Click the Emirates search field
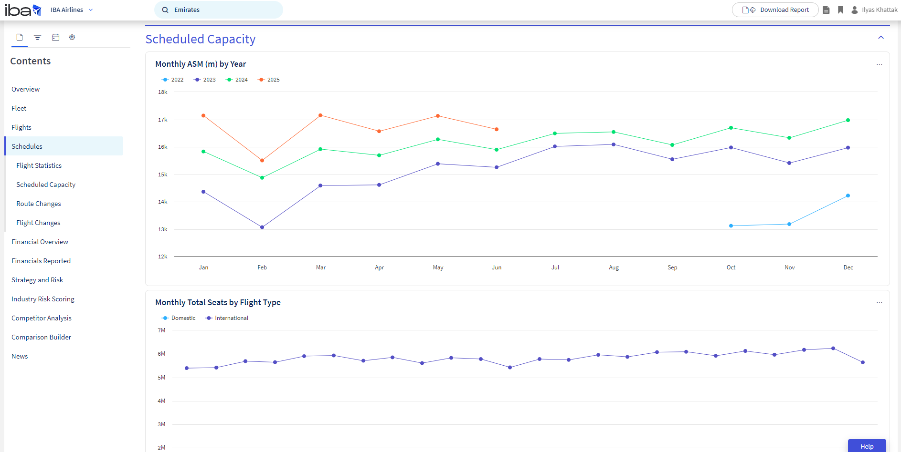 pyautogui.click(x=219, y=10)
